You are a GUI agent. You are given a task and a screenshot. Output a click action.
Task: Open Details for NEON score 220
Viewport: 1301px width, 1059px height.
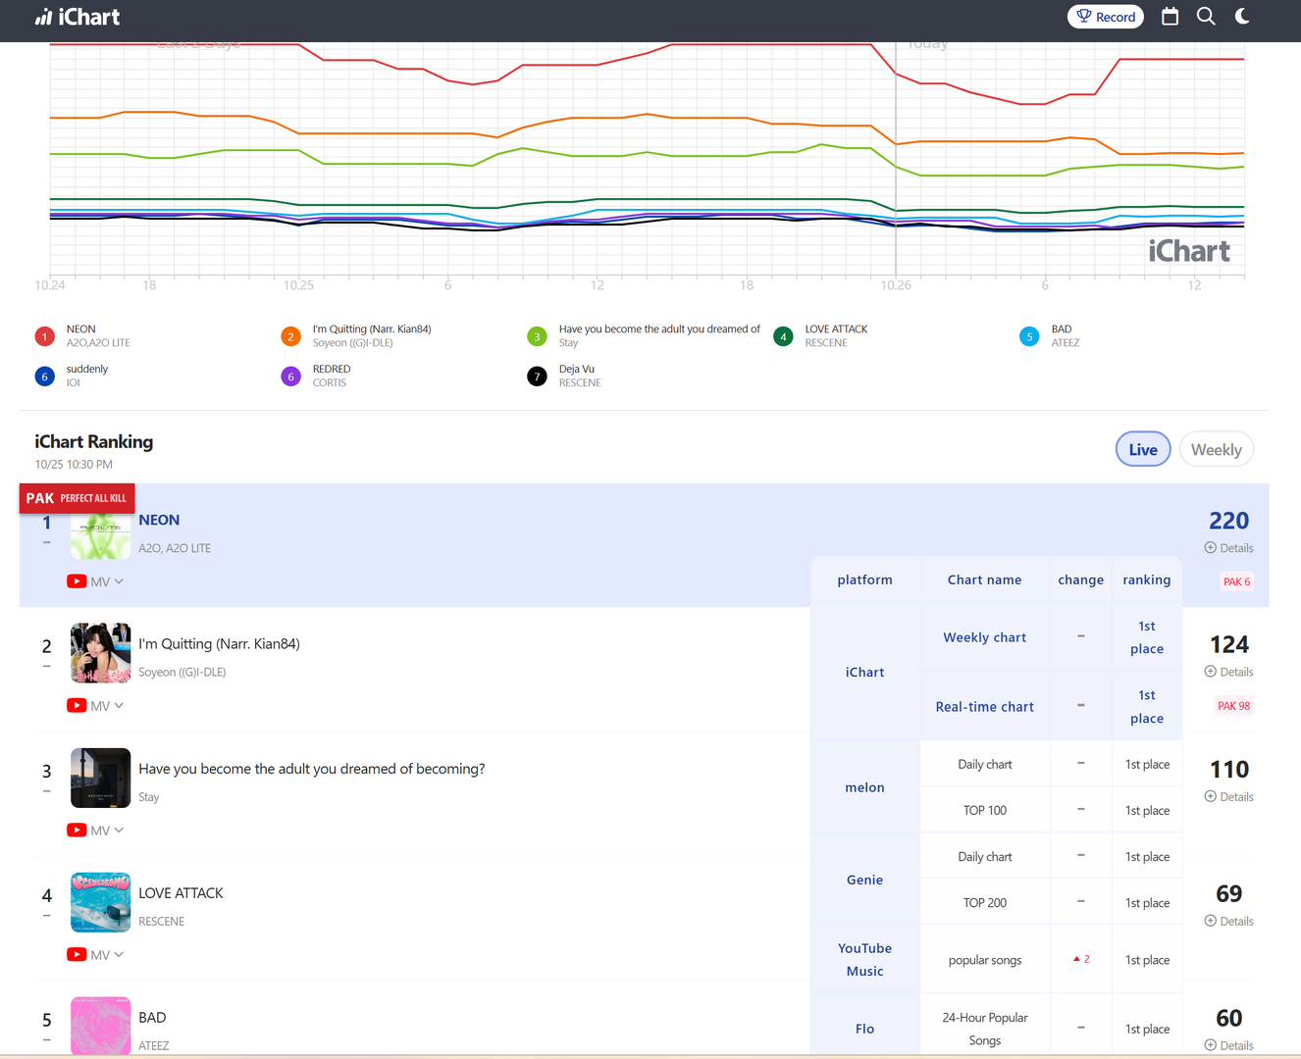[x=1229, y=548]
